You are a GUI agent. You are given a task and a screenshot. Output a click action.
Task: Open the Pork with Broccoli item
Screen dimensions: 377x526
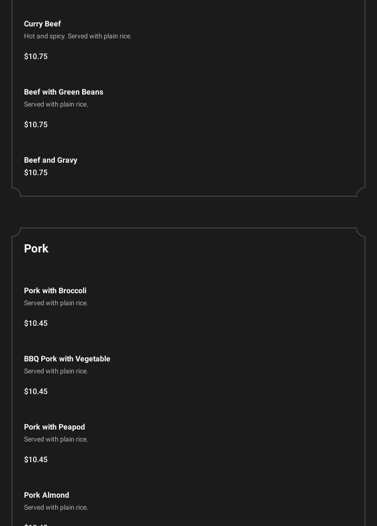(x=55, y=291)
